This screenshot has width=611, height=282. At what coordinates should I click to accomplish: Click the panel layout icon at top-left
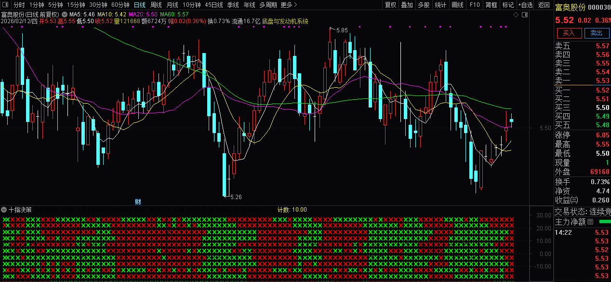coord(6,5)
